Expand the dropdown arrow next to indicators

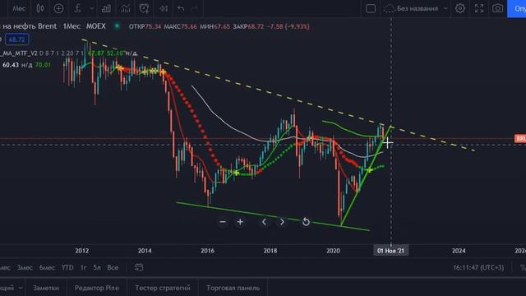pos(91,8)
